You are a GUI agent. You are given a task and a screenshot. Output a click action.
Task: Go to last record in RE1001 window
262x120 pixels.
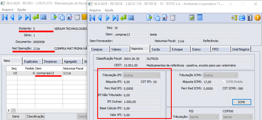click(x=28, y=17)
